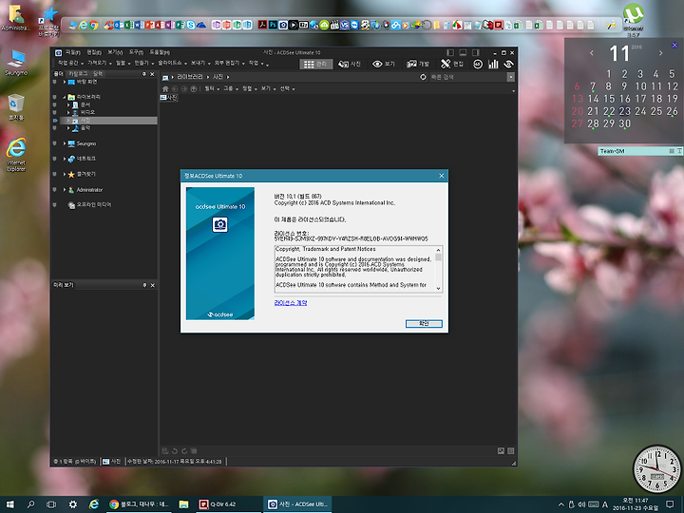The height and width of the screenshot is (513, 684).
Task: Toggle easy-select marker for 바탕 화면 row
Action: [x=54, y=82]
